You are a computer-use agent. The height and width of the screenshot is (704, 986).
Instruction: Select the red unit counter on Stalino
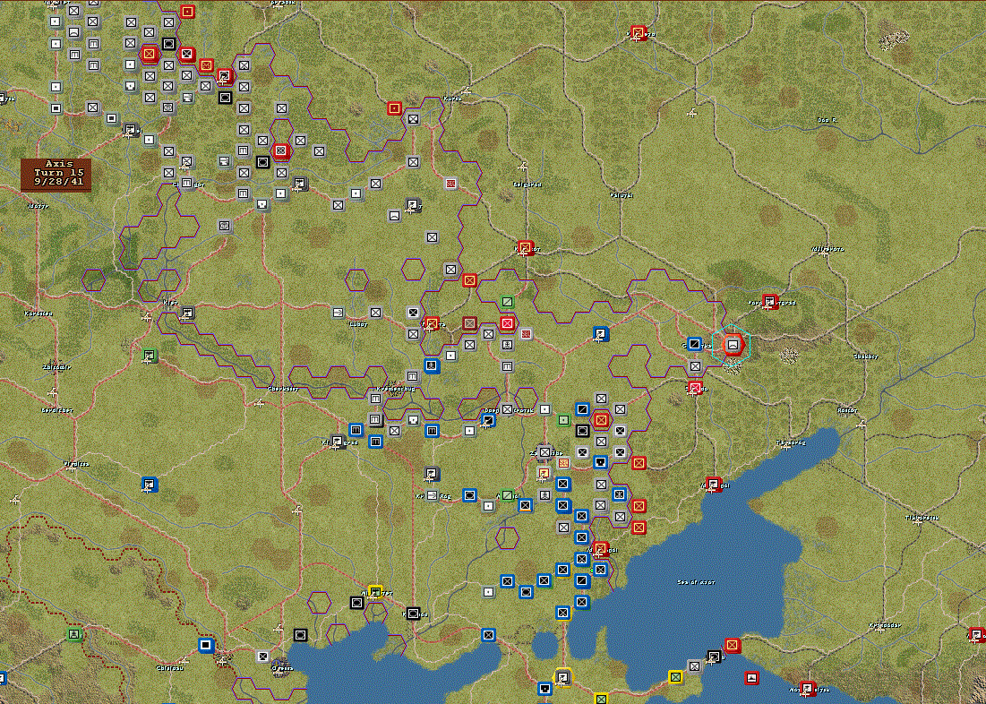[695, 387]
